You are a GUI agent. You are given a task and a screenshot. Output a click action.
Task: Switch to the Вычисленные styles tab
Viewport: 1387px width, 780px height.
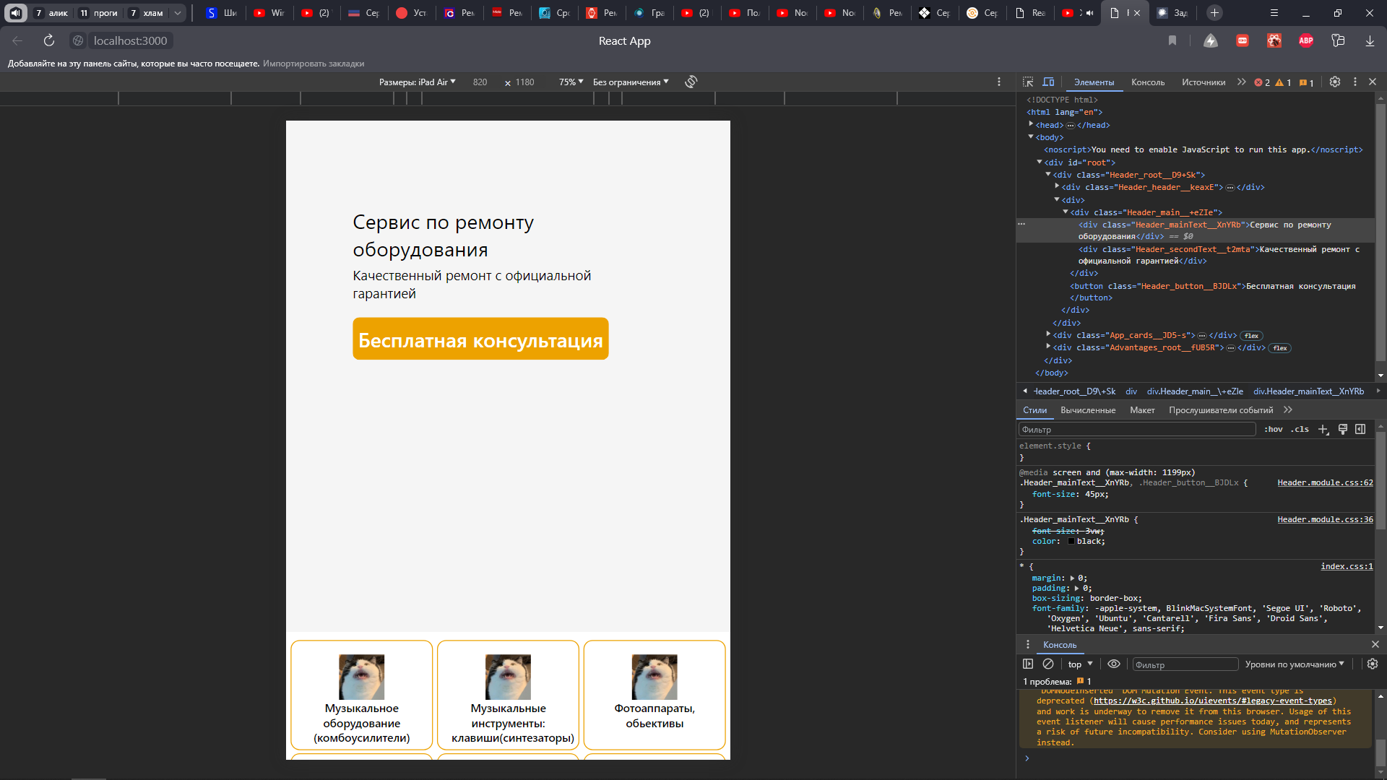1088,410
